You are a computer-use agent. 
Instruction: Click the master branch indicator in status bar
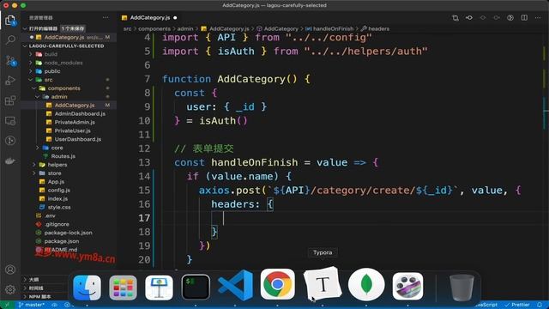point(31,305)
